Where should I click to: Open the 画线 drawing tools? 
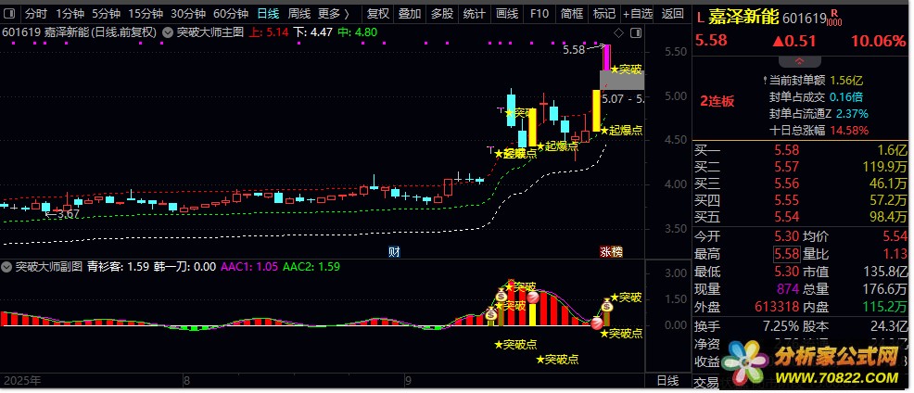click(506, 13)
